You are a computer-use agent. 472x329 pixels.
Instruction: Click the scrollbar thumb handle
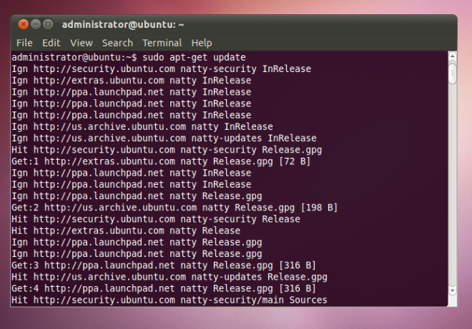[452, 72]
